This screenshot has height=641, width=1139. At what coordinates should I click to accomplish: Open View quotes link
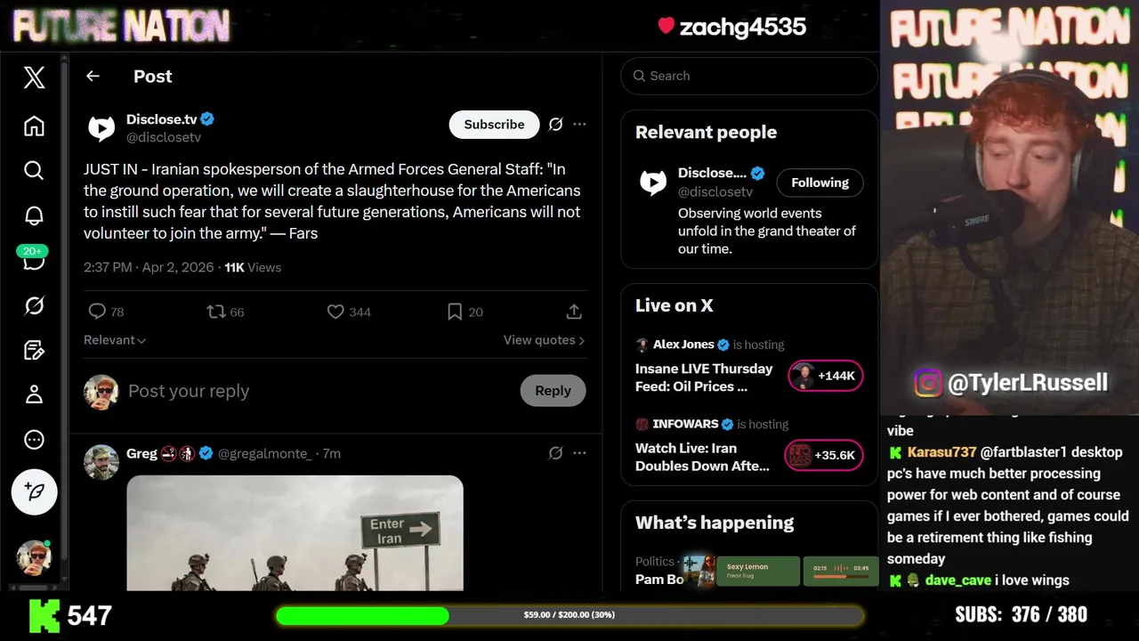(x=544, y=340)
